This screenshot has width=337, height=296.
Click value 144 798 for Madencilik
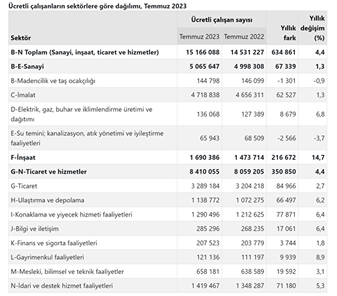tap(208, 81)
